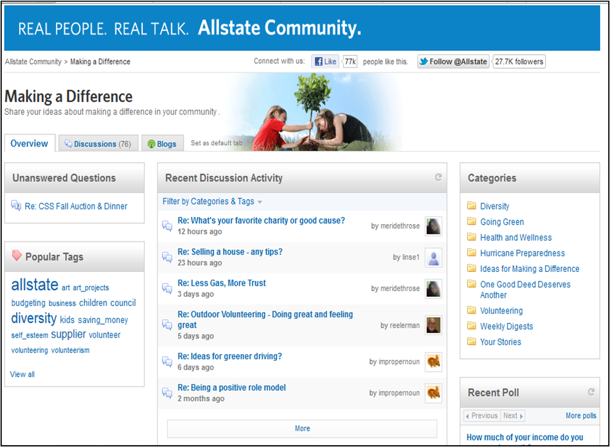Screen dimensions: 610x447
Task: Click Hurricane Preparedness folder icon
Action: pyautogui.click(x=471, y=252)
